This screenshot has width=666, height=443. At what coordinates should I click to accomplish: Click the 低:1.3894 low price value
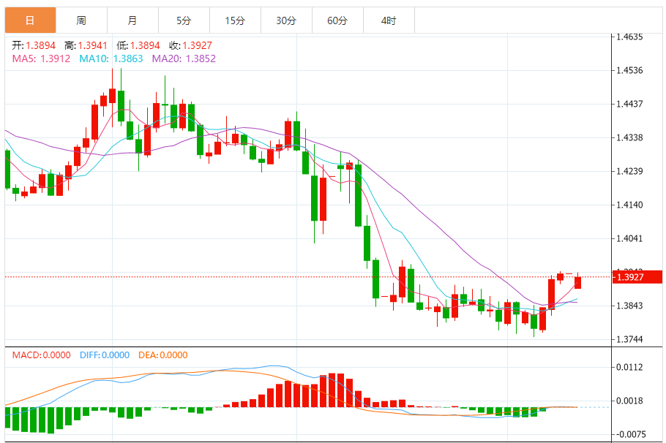tap(138, 45)
